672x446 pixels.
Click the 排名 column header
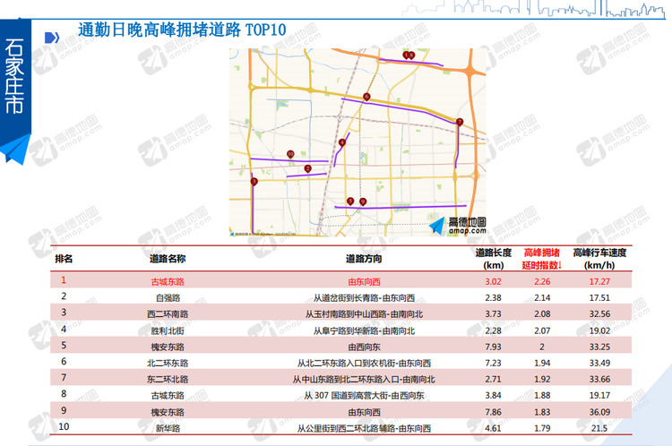coord(64,259)
